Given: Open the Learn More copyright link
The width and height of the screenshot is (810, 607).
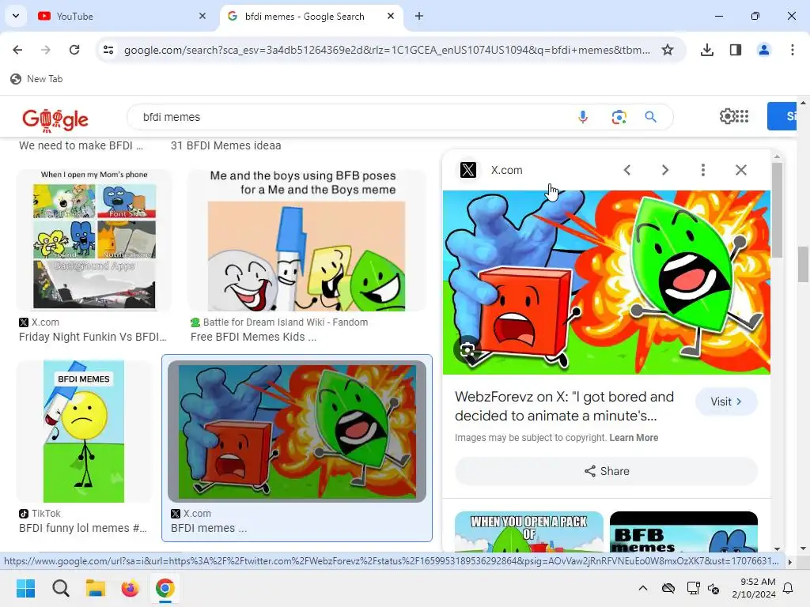Looking at the screenshot, I should pos(634,438).
